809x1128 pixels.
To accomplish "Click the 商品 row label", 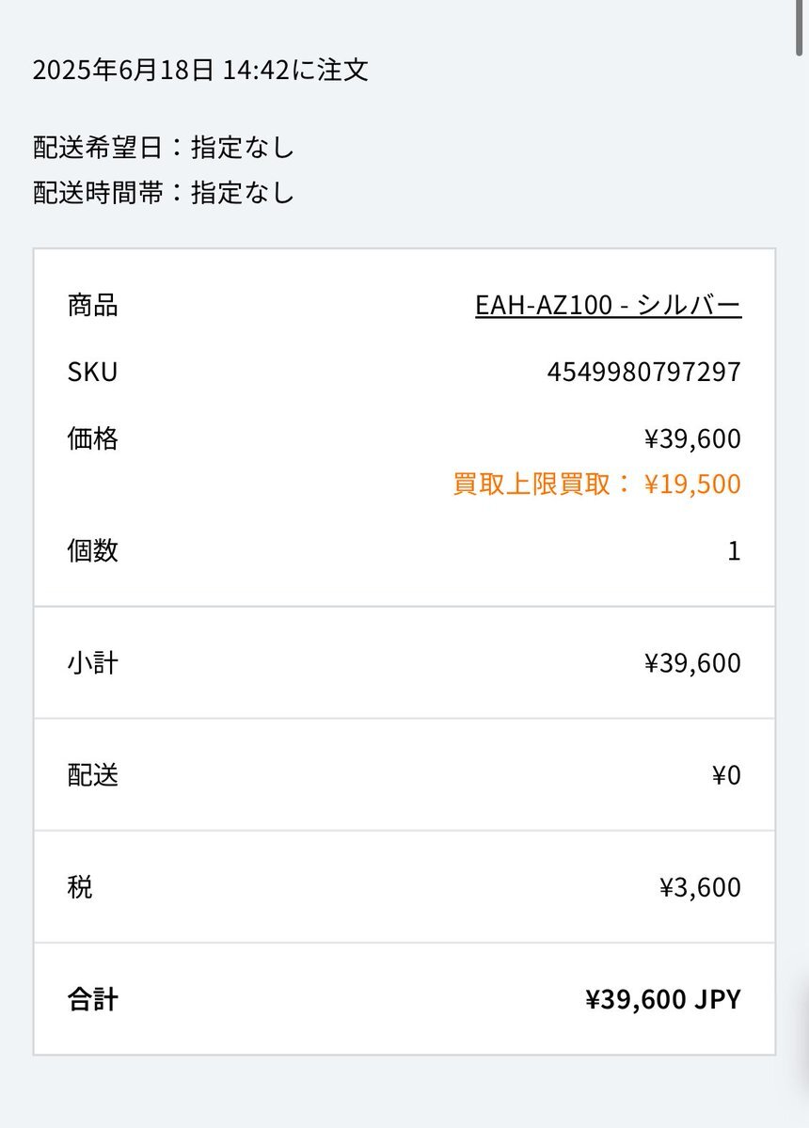I will (x=93, y=305).
